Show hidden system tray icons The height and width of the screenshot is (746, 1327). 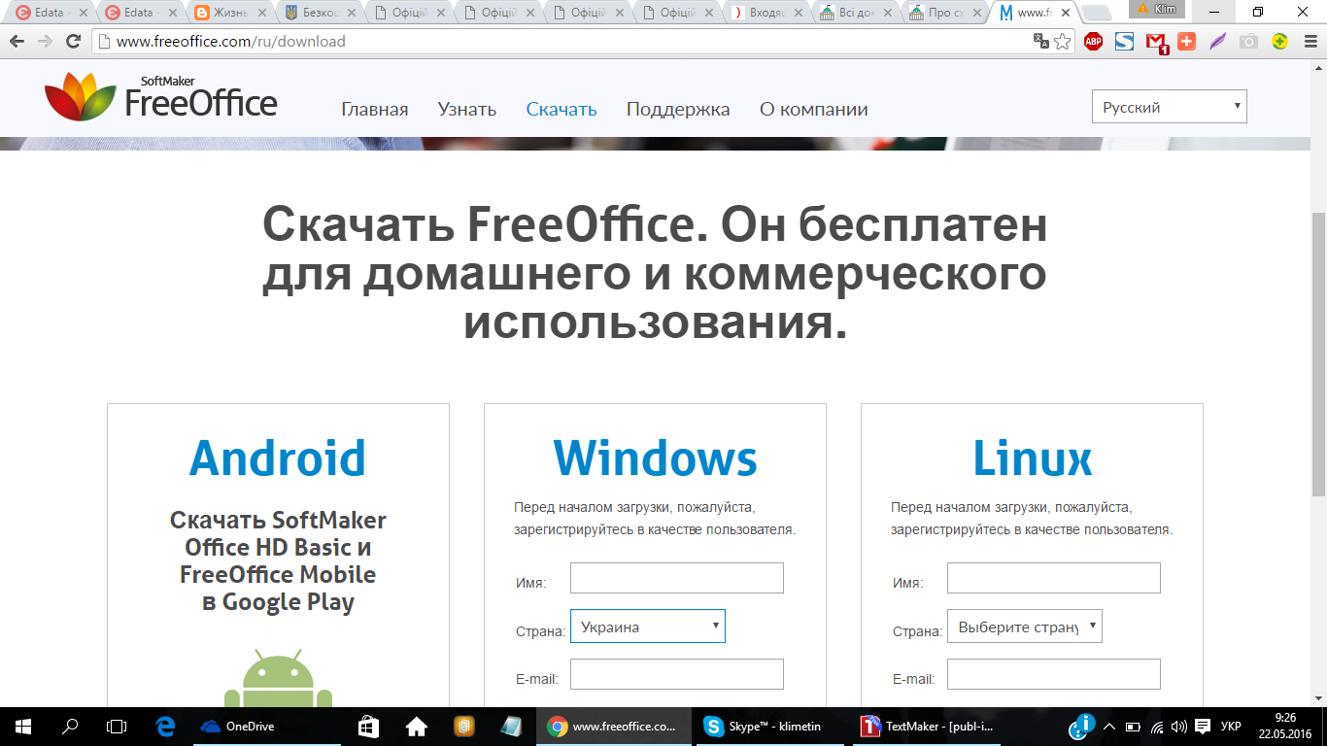1111,726
